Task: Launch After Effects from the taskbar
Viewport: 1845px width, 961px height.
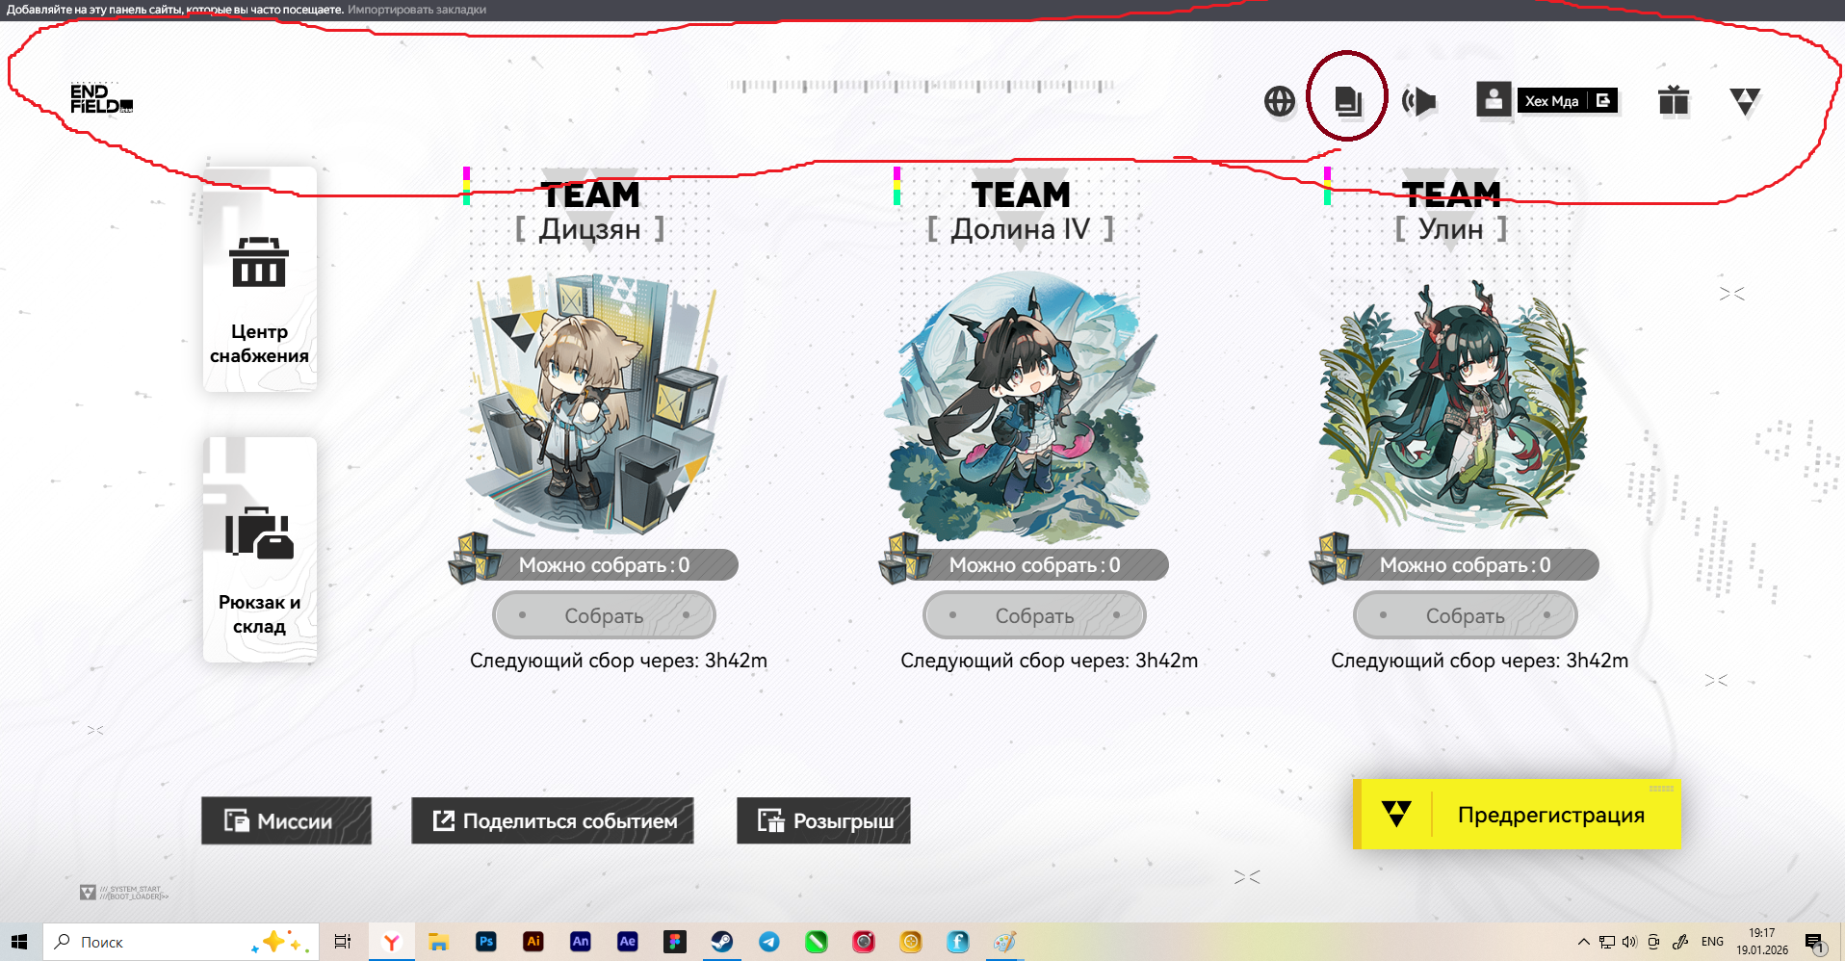Action: click(x=628, y=942)
